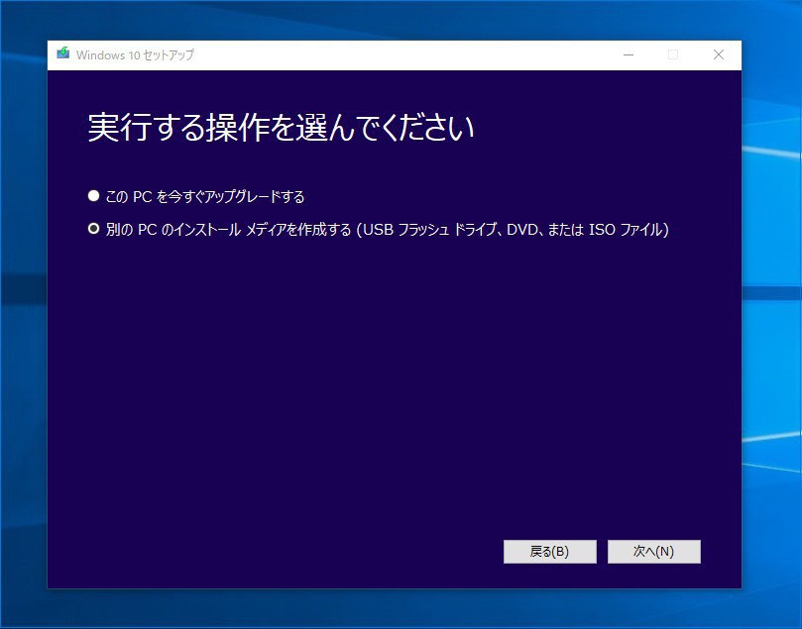Screen dimensions: 802x629
Task: Click the 戻る(B) button
Action: [x=550, y=552]
